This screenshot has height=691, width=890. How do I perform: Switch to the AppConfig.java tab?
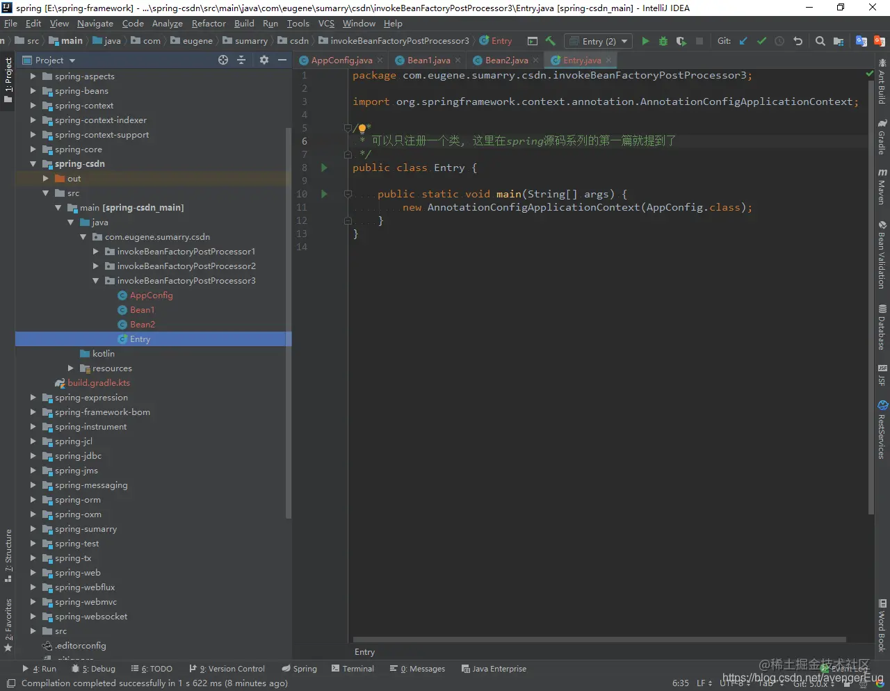tap(341, 60)
